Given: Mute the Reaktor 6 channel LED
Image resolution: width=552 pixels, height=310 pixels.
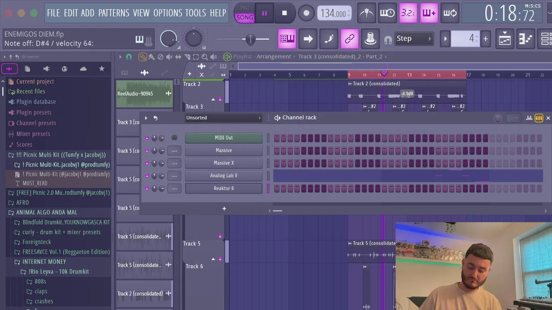Looking at the screenshot, I should point(147,188).
